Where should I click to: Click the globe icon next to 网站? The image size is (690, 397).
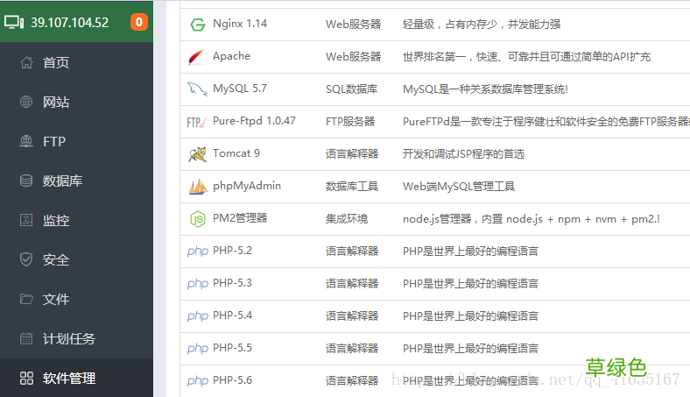point(26,102)
